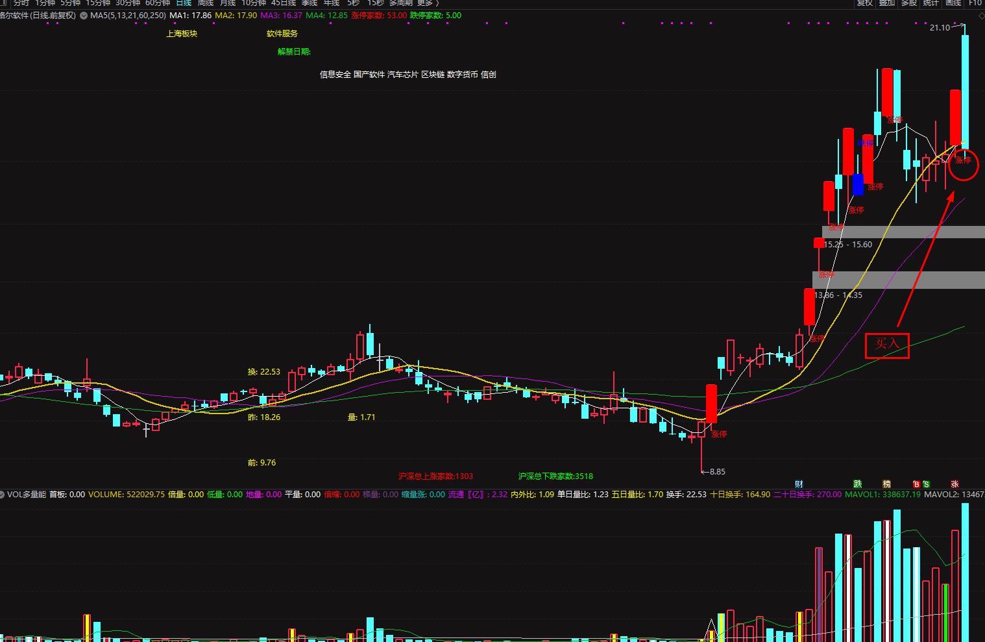Switch chart to 60分钟 period
The height and width of the screenshot is (642, 985).
click(158, 3)
